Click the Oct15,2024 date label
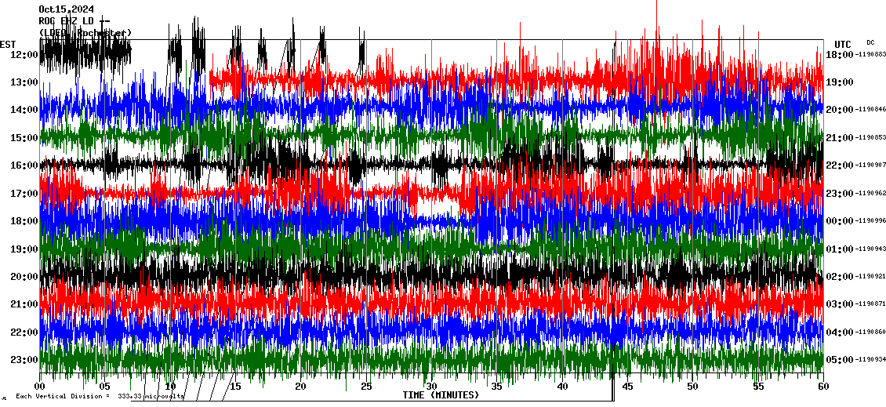886x407 pixels. [66, 9]
